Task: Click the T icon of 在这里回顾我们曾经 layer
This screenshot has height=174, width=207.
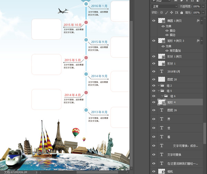Action: (161, 163)
